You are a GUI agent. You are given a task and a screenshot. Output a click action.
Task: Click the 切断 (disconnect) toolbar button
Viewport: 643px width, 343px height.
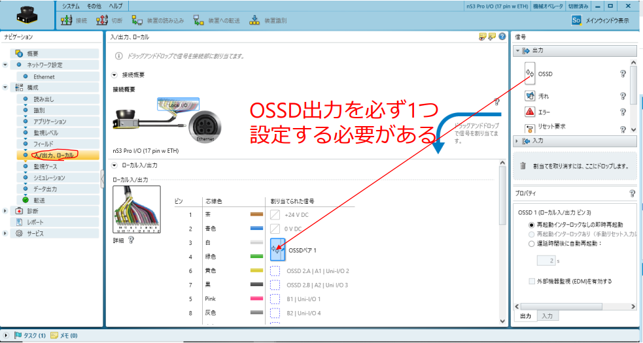click(109, 20)
